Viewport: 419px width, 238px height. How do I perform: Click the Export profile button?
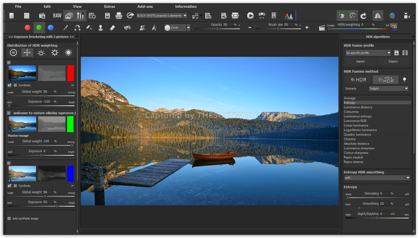[393, 61]
